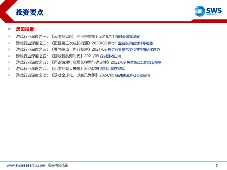The image size is (227, 170).
Task: Click the title 《游戏全球化，以腾讯为例》
Action: [74, 75]
